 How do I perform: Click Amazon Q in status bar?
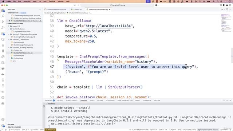pos(51,130)
